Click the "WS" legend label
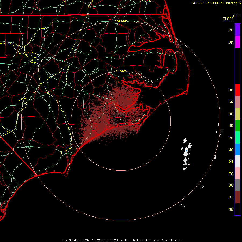This screenshot has height=242, width=242. point(231,150)
